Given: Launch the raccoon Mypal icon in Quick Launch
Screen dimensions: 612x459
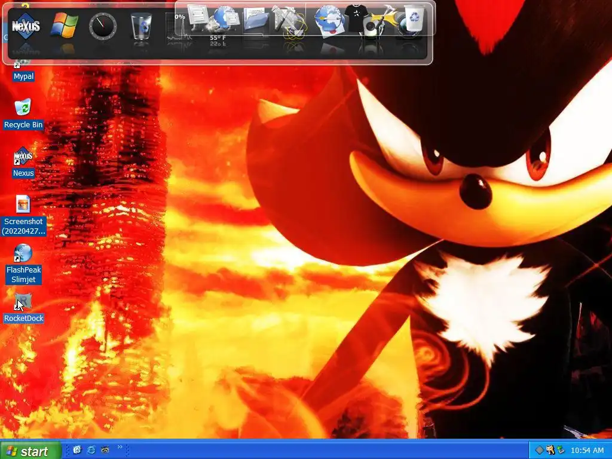Looking at the screenshot, I should pos(105,449).
